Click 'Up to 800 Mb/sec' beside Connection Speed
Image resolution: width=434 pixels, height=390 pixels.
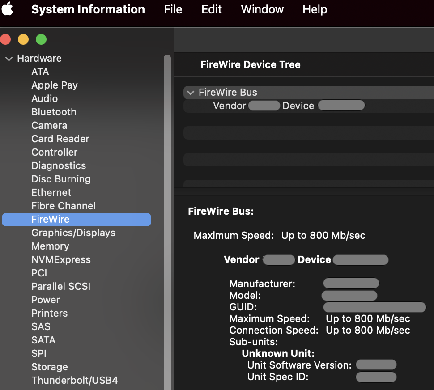coord(368,330)
